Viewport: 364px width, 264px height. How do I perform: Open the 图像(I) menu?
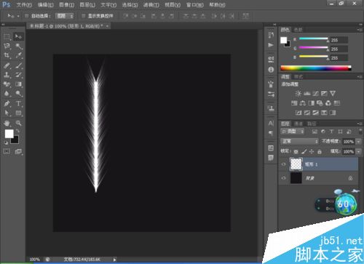point(66,4)
